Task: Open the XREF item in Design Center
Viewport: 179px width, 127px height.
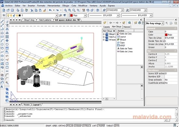Action: tap(121, 45)
